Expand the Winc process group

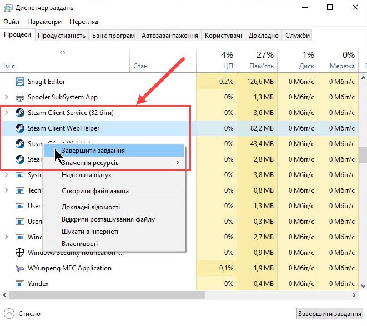tap(7, 237)
